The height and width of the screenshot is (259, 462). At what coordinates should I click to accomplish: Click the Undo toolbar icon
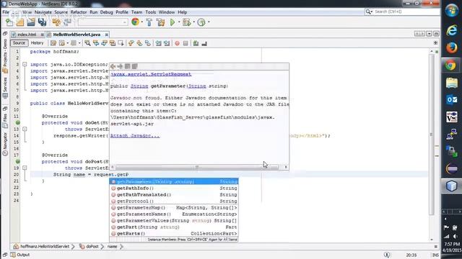coord(56,22)
